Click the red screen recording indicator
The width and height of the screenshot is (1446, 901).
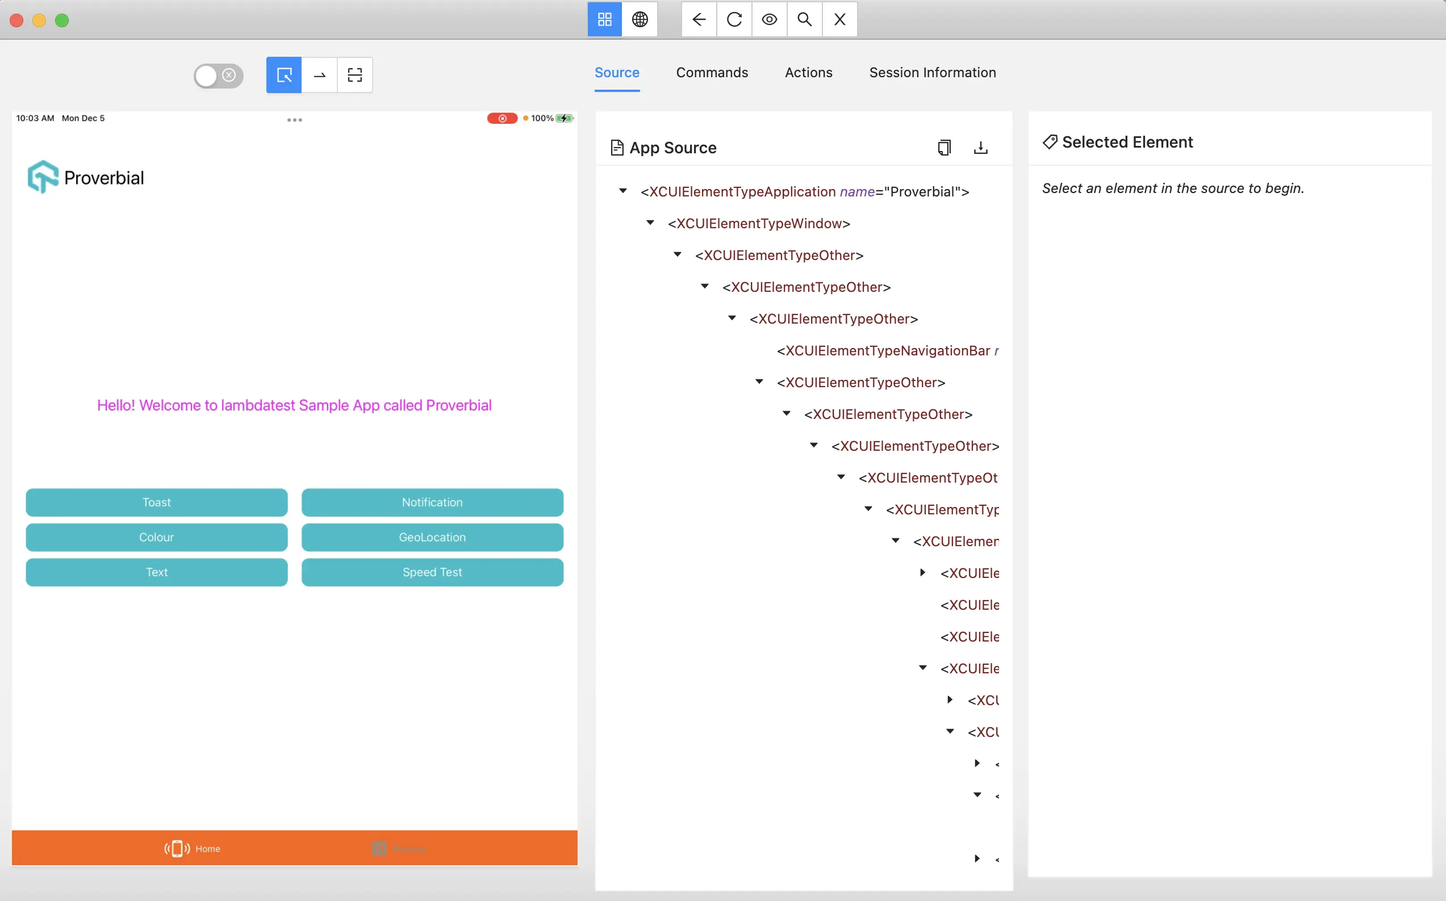[x=502, y=119]
